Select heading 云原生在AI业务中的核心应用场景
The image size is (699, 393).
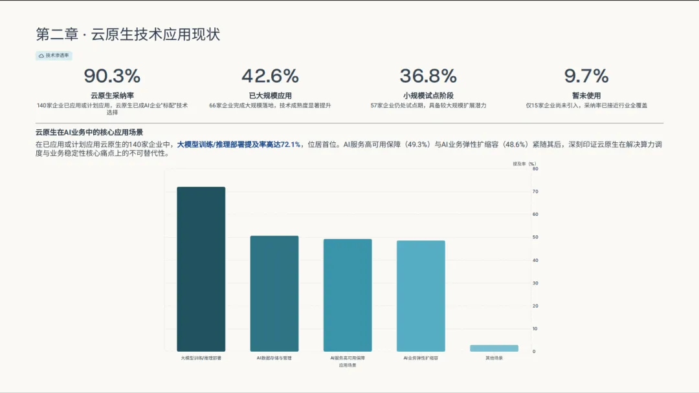pyautogui.click(x=89, y=133)
